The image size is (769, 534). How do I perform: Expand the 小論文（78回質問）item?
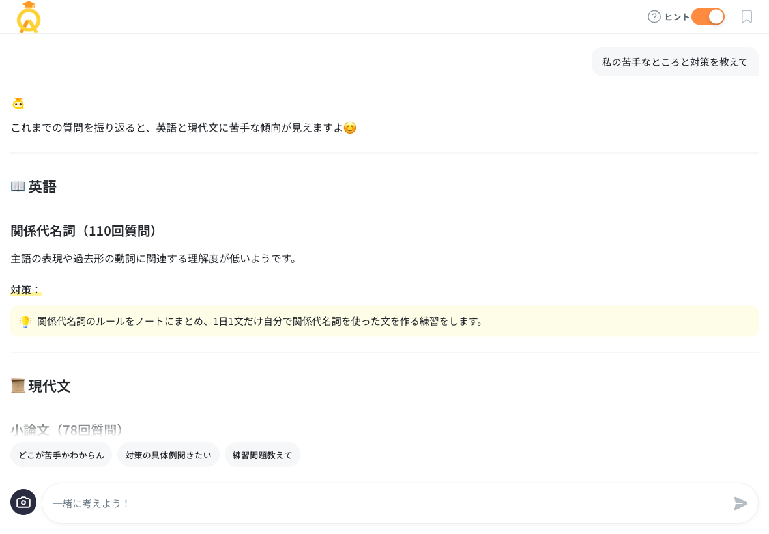click(x=66, y=430)
